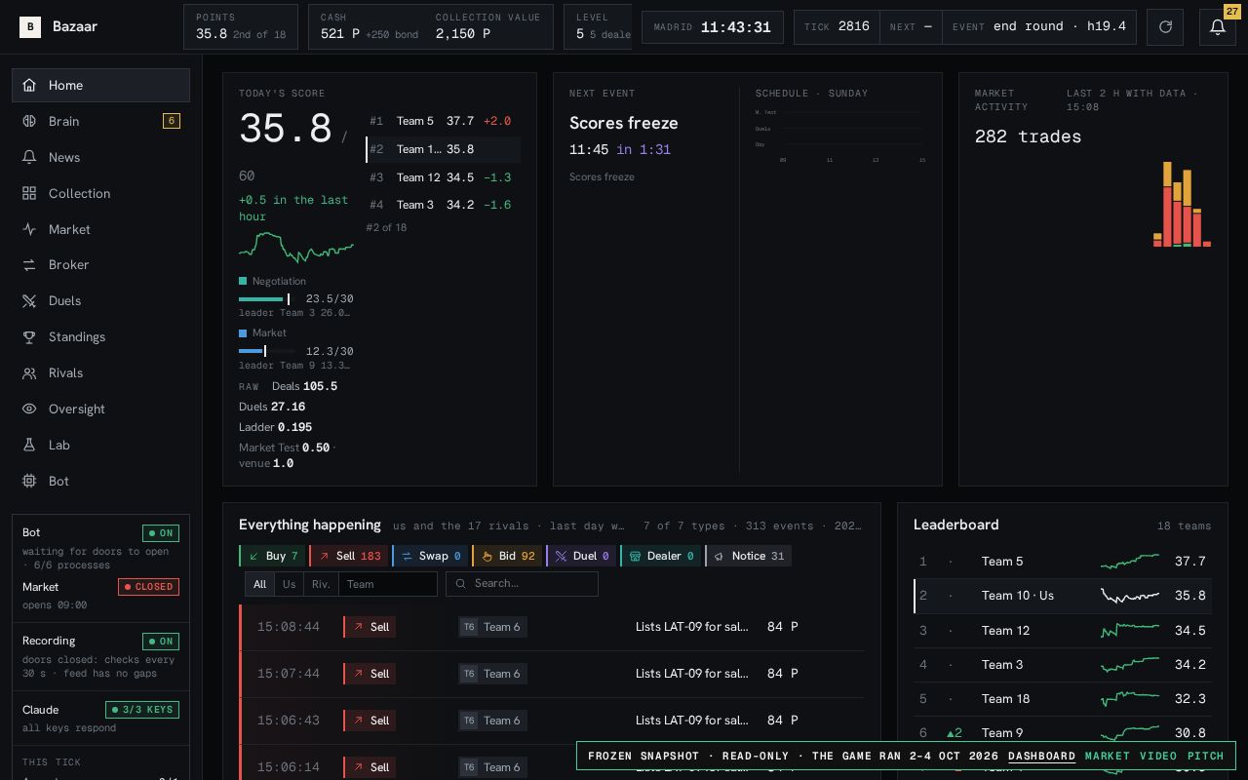Toggle Dealer event type filter
Screen dimensions: 1248x780
(661, 556)
